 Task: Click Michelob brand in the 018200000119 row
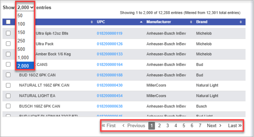pyautogui.click(x=204, y=33)
